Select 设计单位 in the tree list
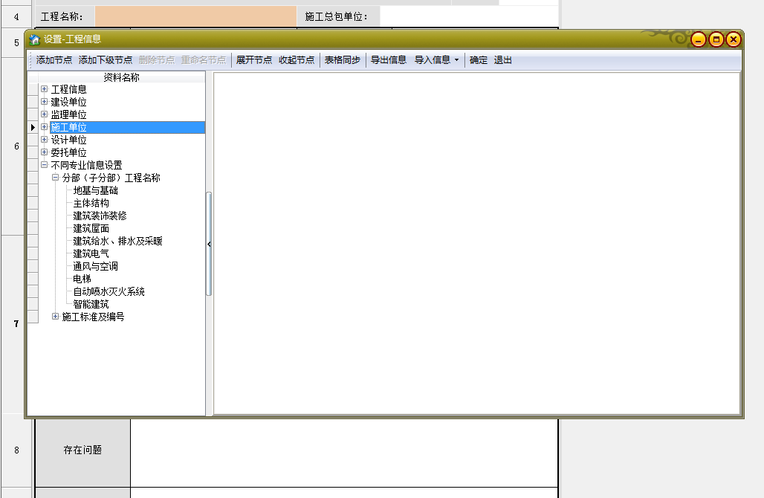Screen dimensions: 764x498 pyautogui.click(x=68, y=140)
